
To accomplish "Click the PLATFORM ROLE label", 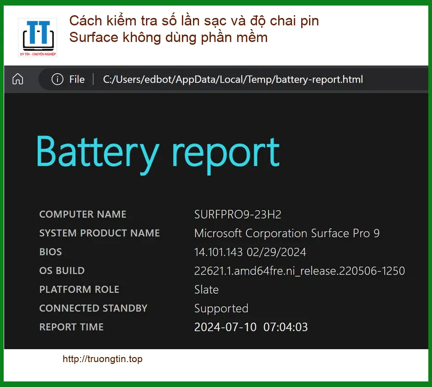I will click(79, 289).
